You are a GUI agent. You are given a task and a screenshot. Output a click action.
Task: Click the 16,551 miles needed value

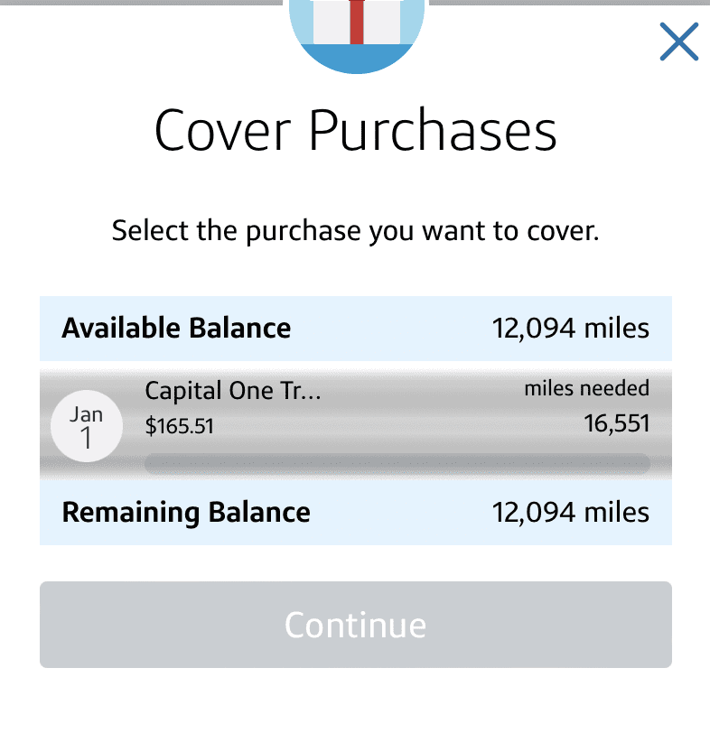click(617, 423)
